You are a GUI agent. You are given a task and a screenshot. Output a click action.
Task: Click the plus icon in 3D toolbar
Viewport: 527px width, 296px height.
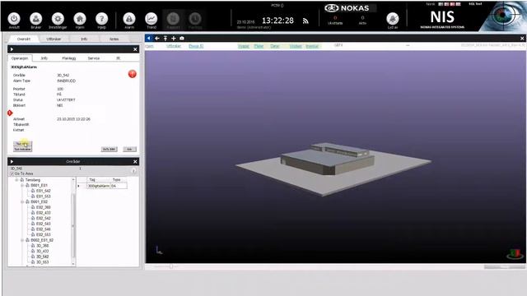174,39
